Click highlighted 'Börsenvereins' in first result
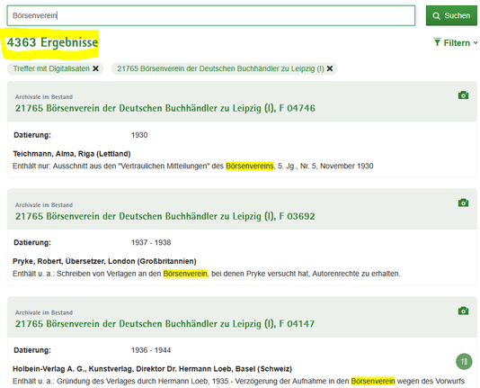 tap(250, 167)
